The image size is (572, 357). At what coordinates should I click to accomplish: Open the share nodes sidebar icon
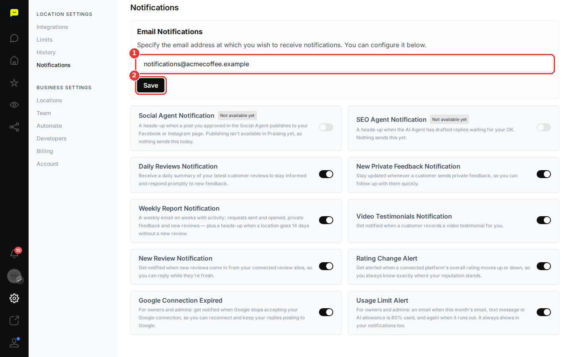coord(14,127)
